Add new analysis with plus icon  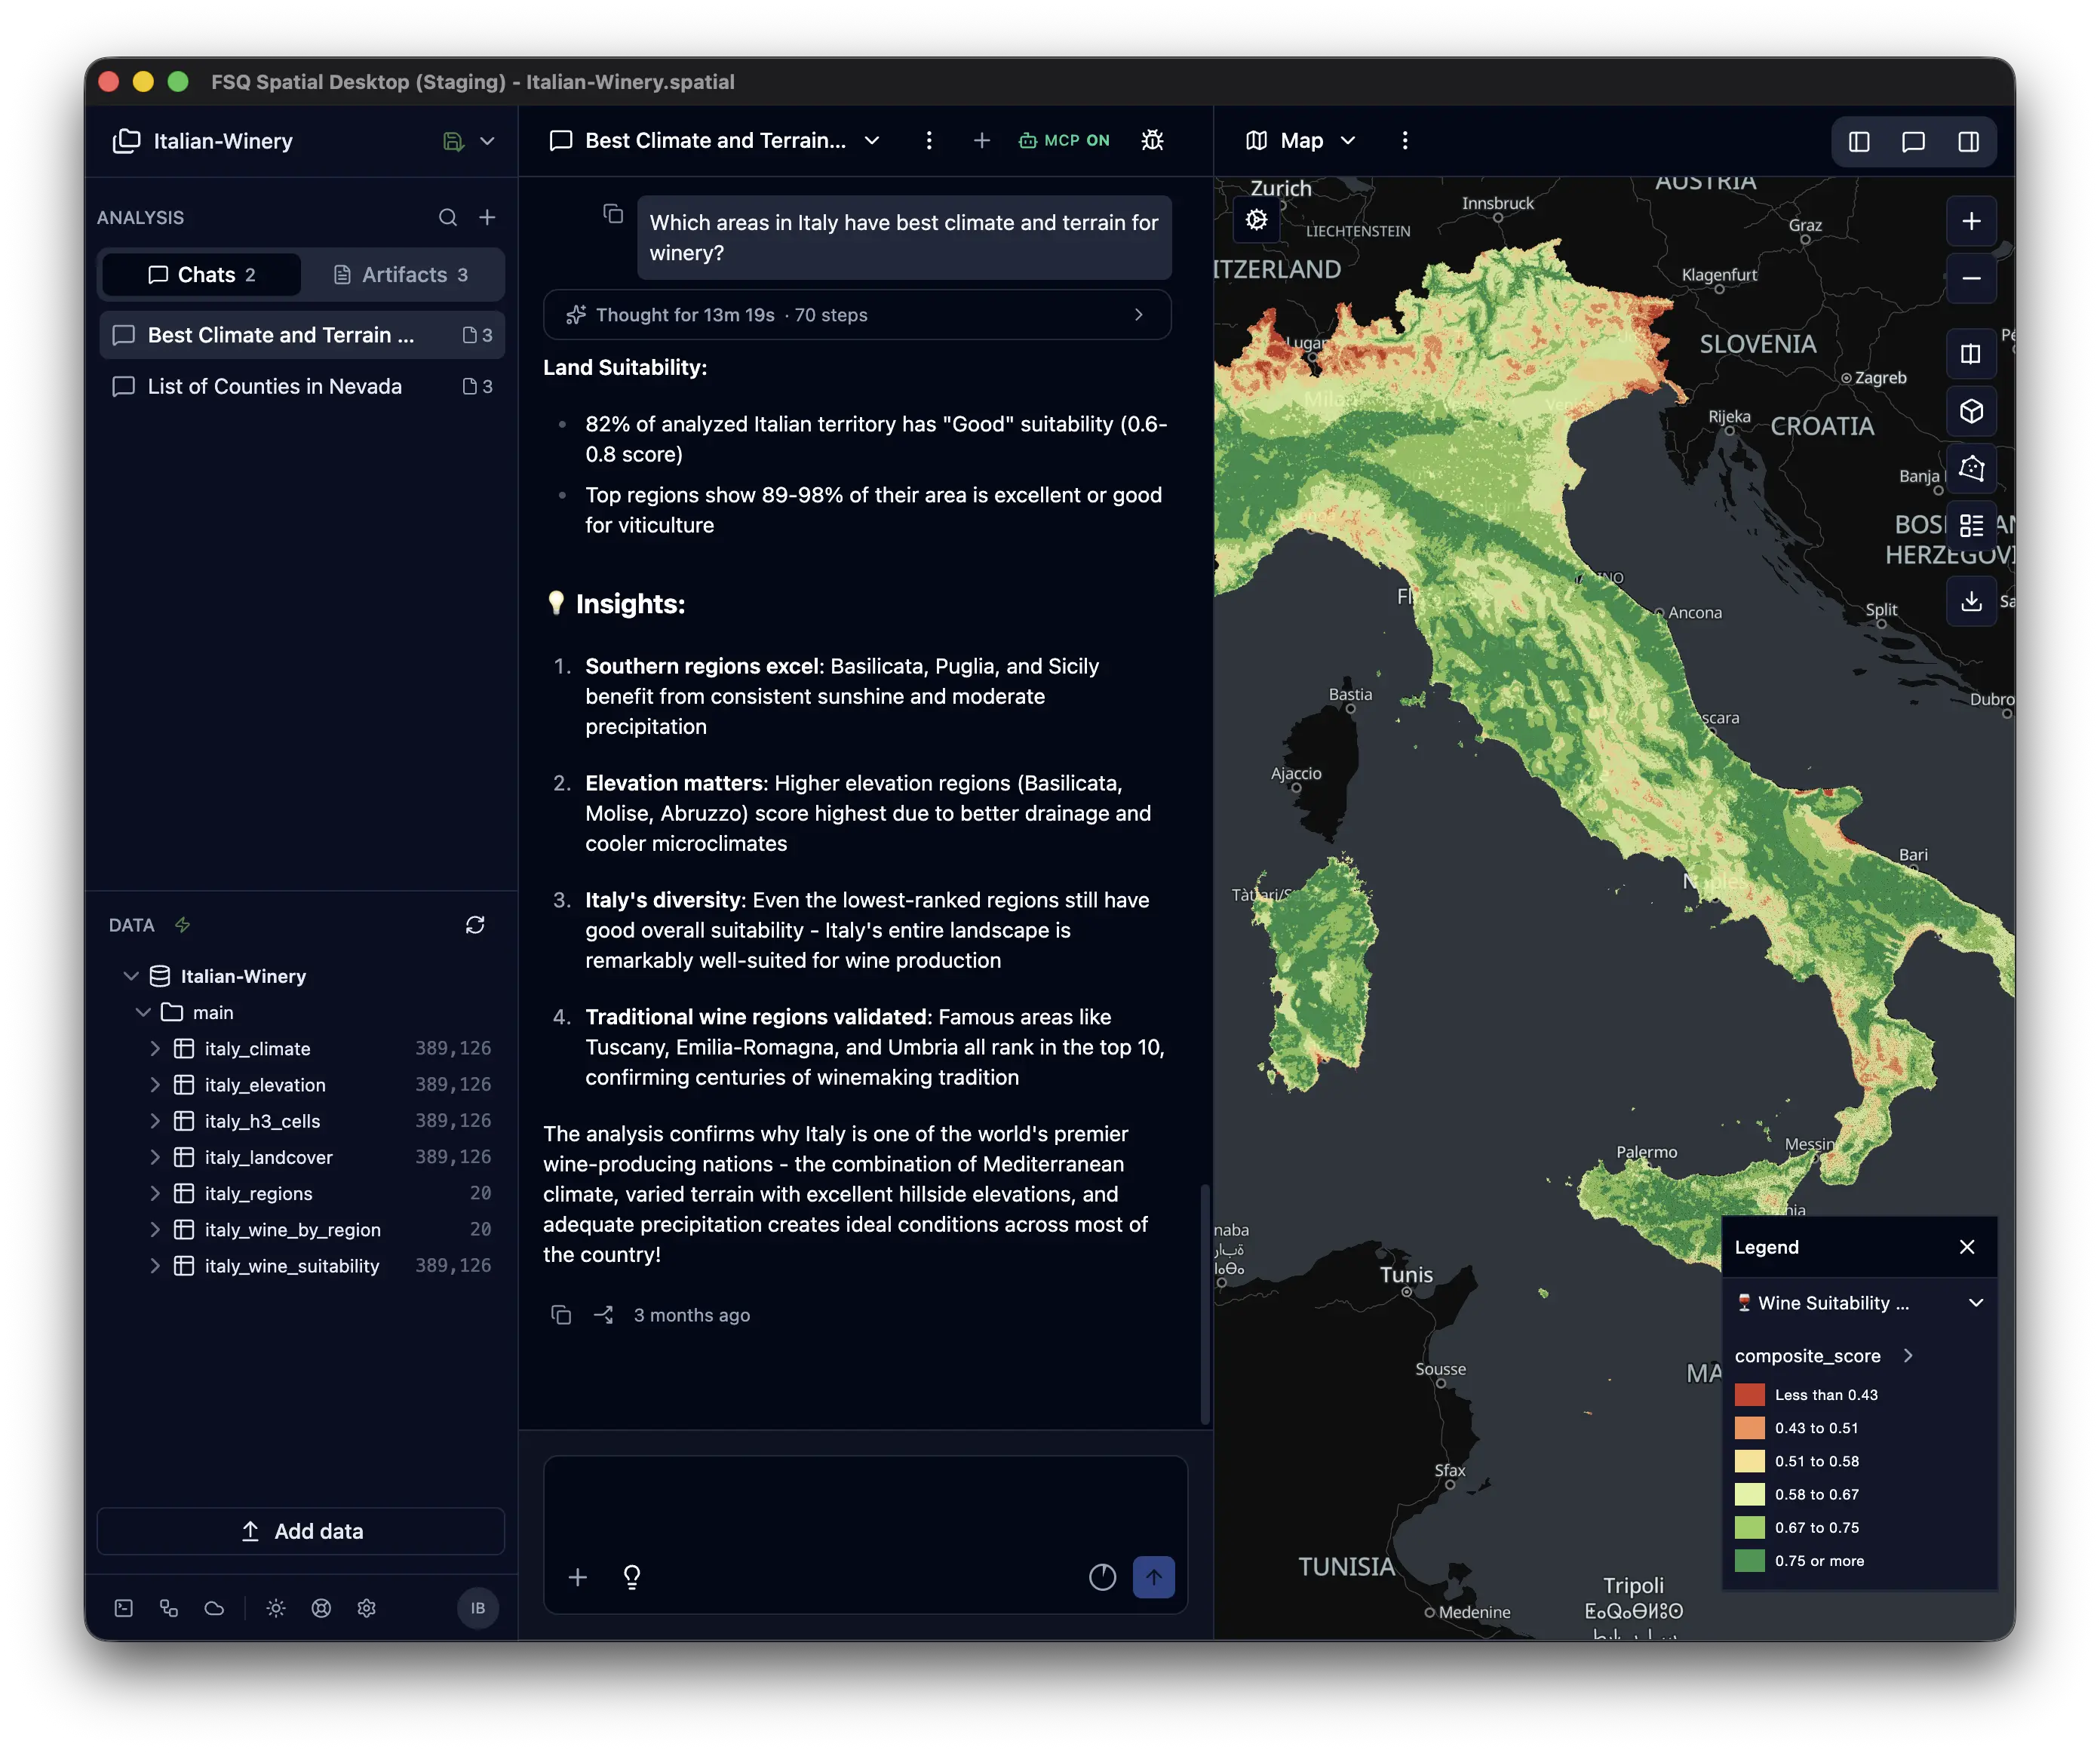click(487, 217)
